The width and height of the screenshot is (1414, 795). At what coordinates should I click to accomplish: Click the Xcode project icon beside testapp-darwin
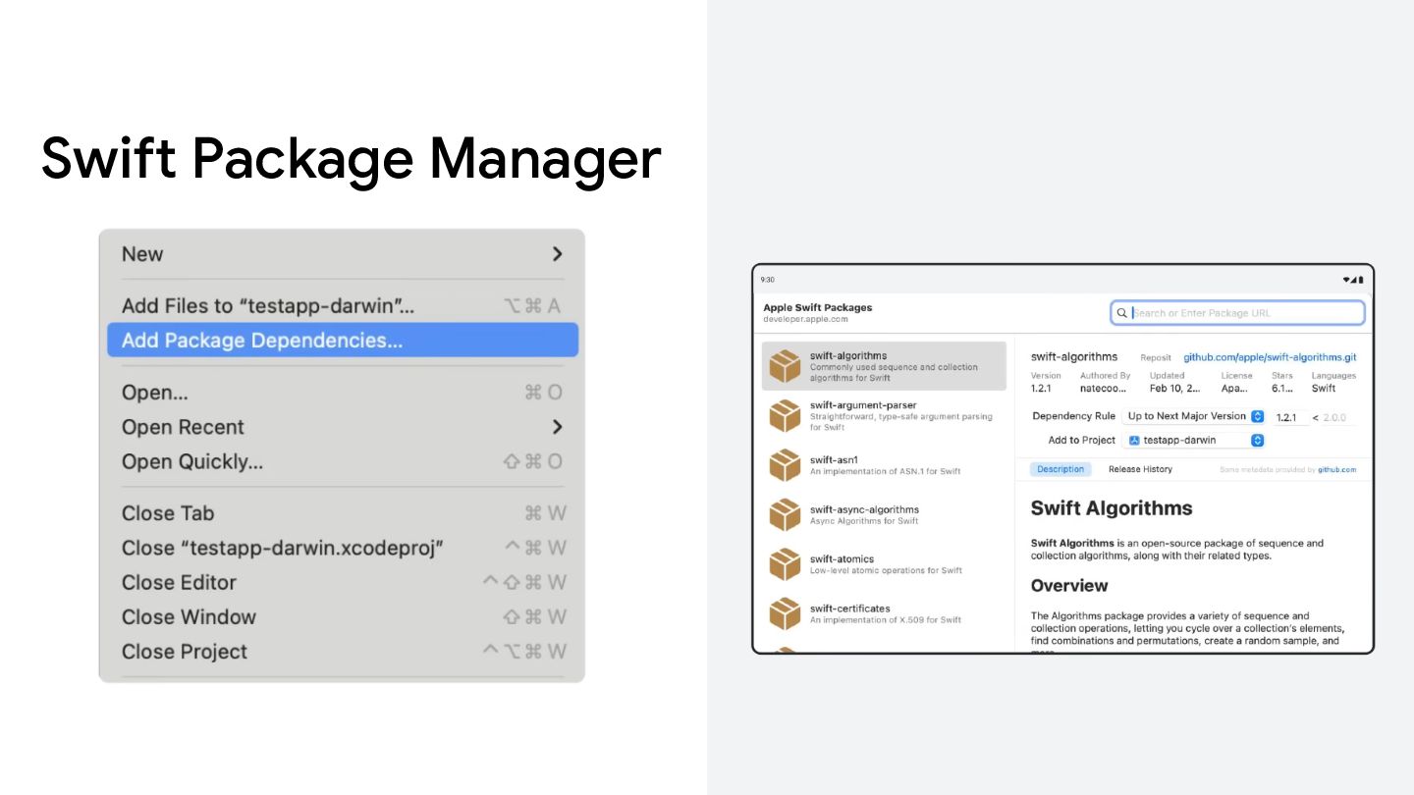click(x=1134, y=441)
